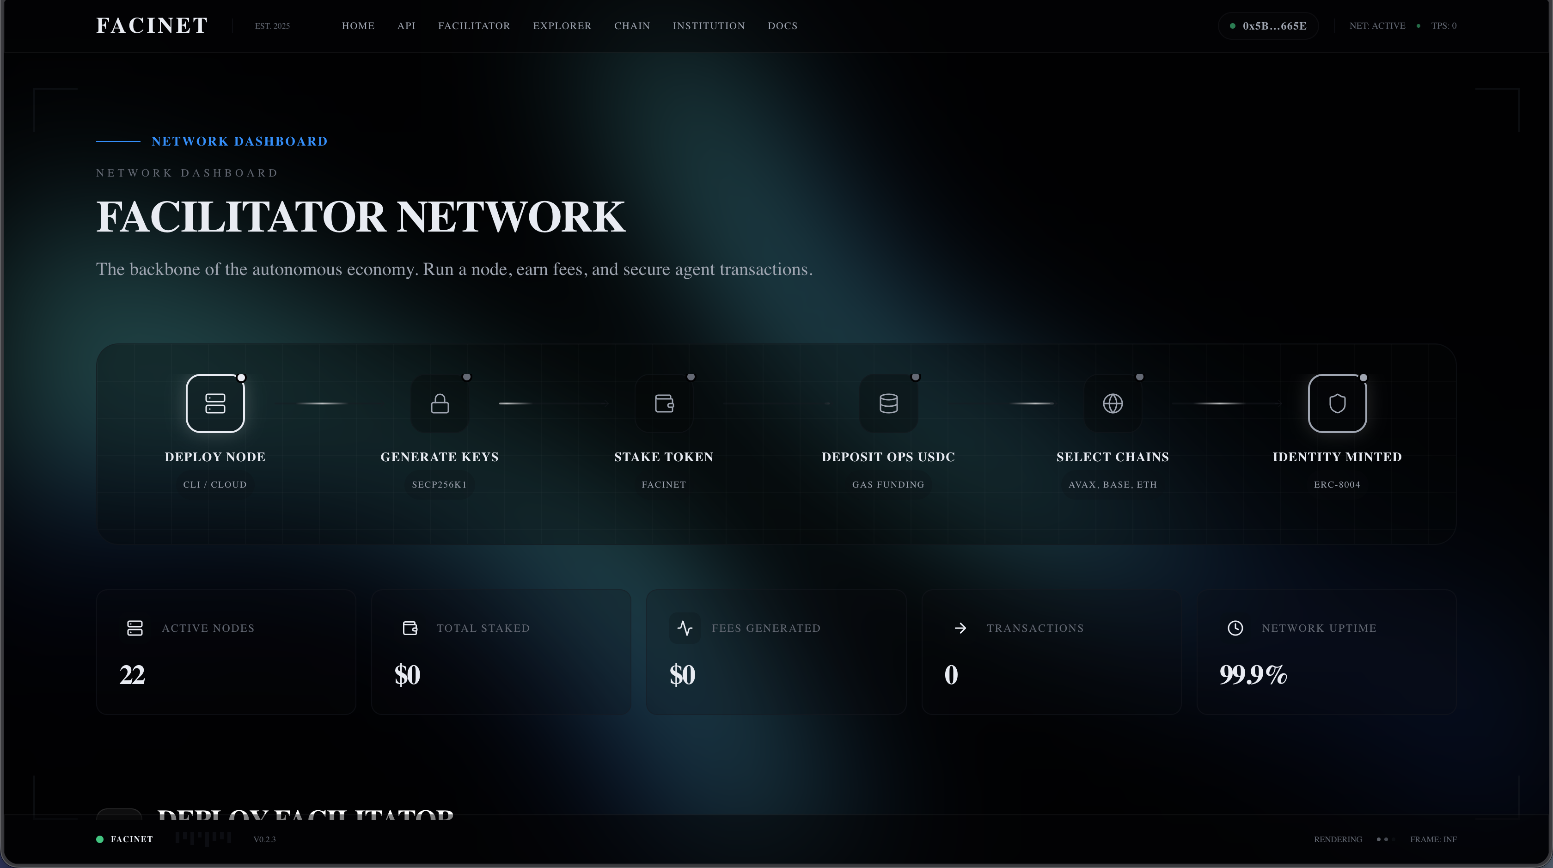
Task: Click the Deposit Ops USDC database icon
Action: [x=888, y=403]
